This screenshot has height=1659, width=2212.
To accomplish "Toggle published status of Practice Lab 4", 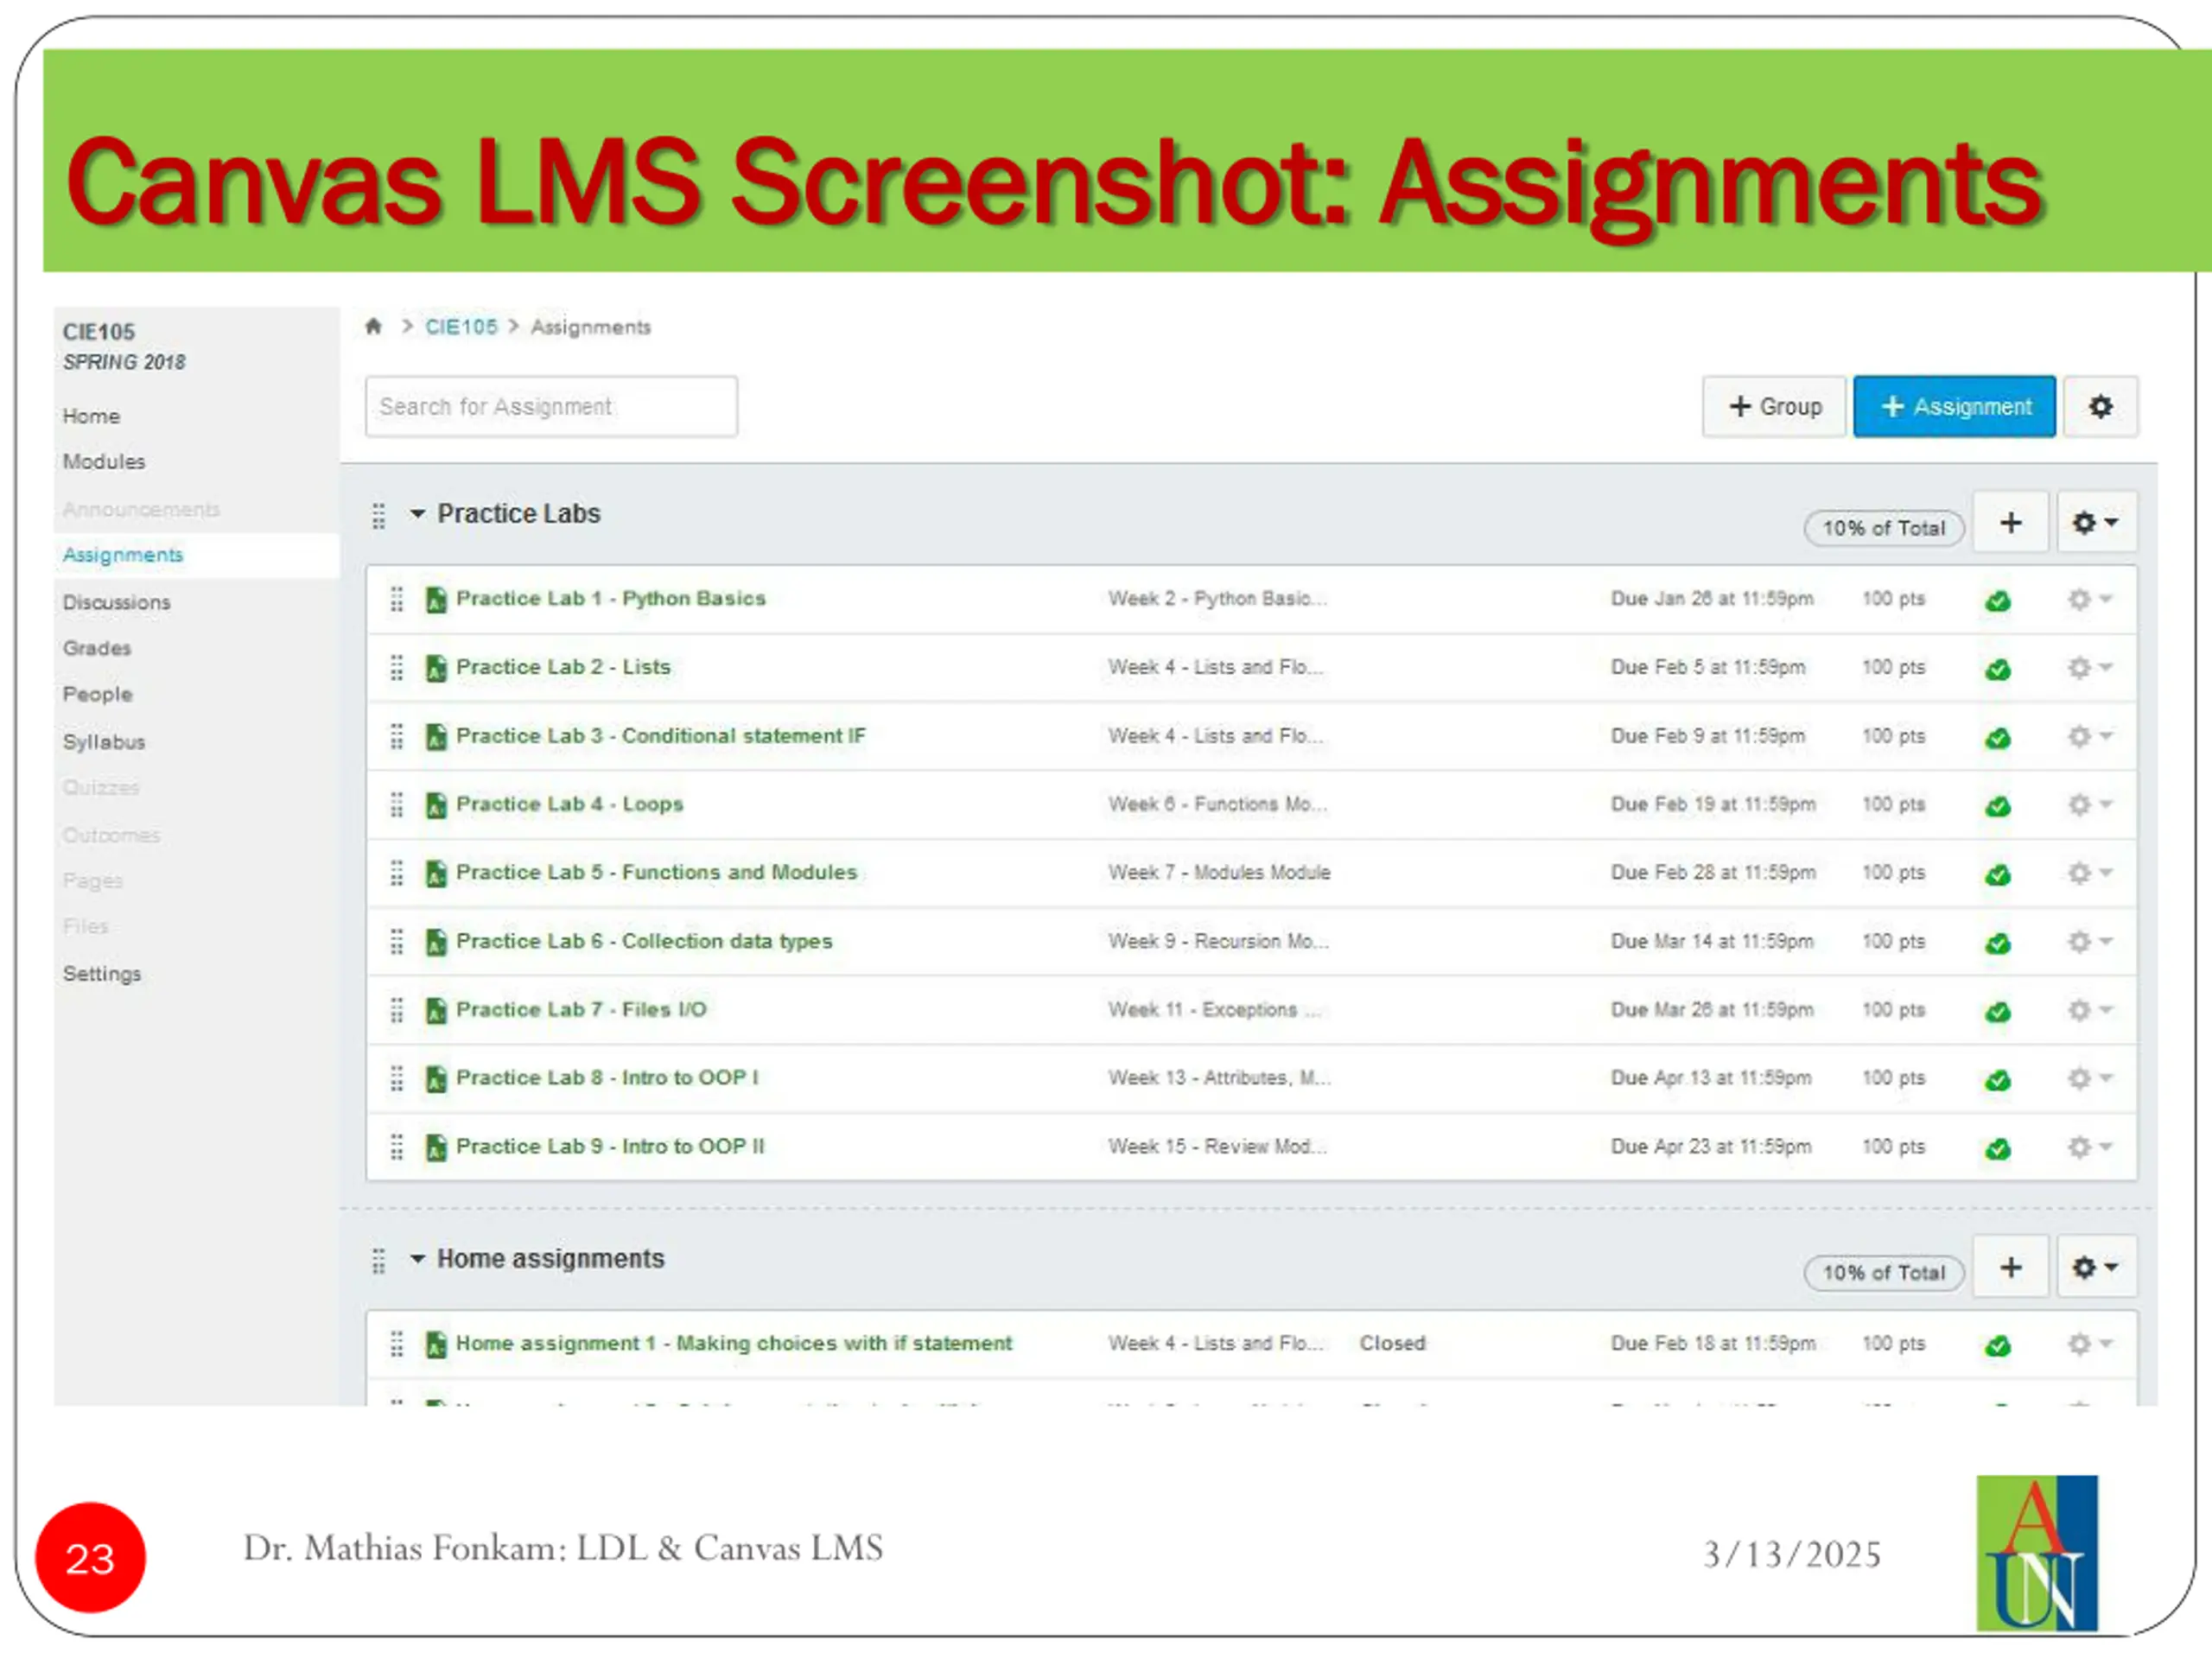I will click(x=1998, y=806).
